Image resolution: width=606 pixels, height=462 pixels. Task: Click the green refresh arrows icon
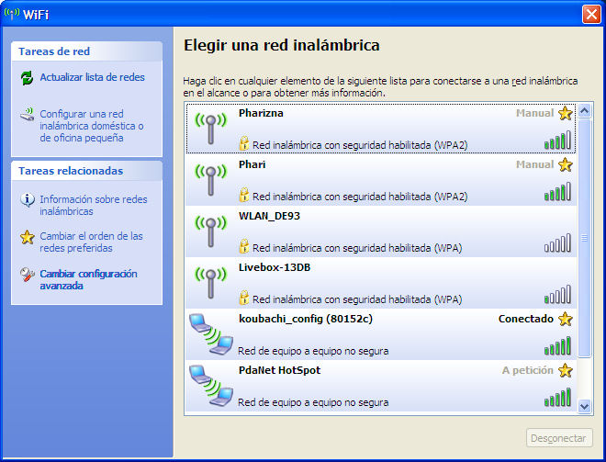pos(27,78)
